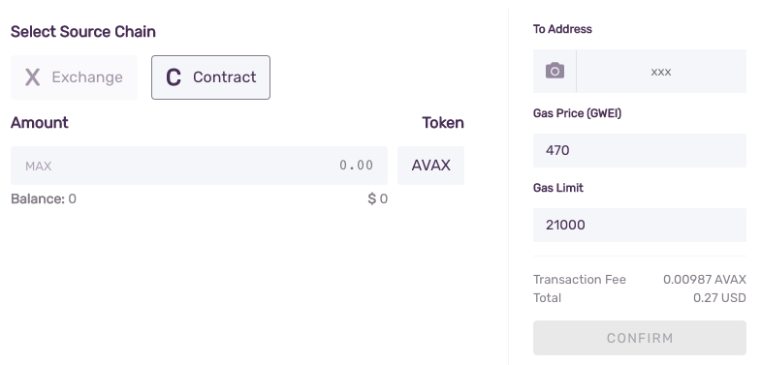Click the C chain letter icon
761x365 pixels.
[x=174, y=77]
